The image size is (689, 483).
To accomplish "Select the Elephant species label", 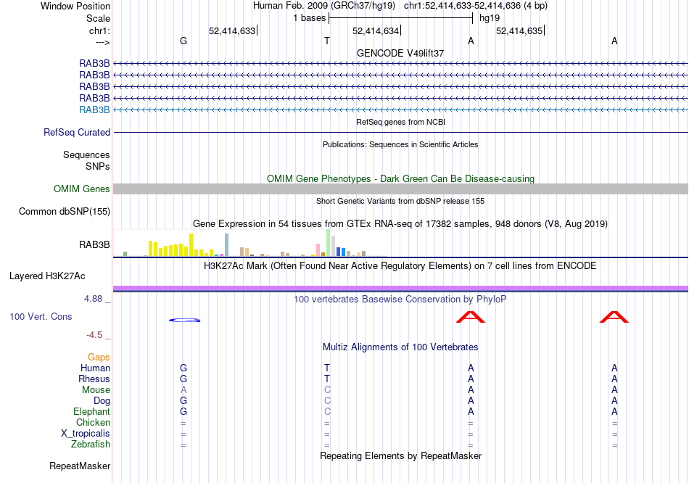I will pos(91,411).
